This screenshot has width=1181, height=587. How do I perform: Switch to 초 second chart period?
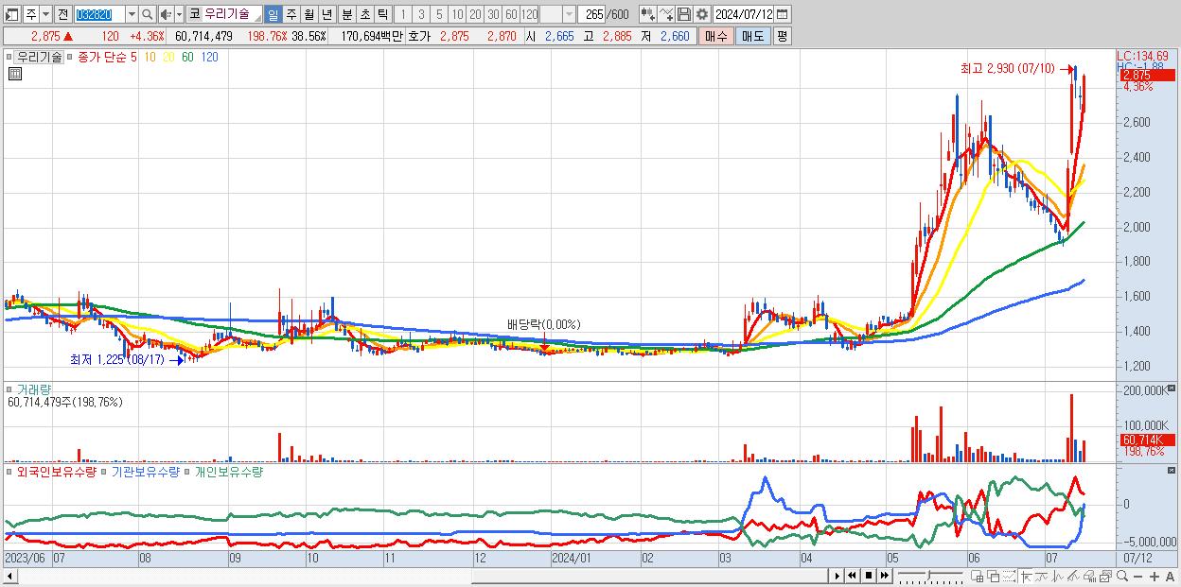coord(364,14)
